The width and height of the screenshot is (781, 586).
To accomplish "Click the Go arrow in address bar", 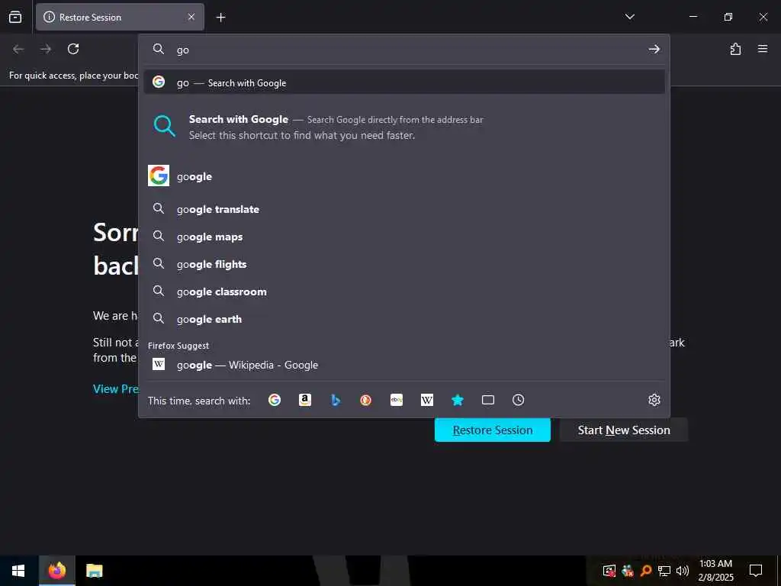I will [x=654, y=49].
